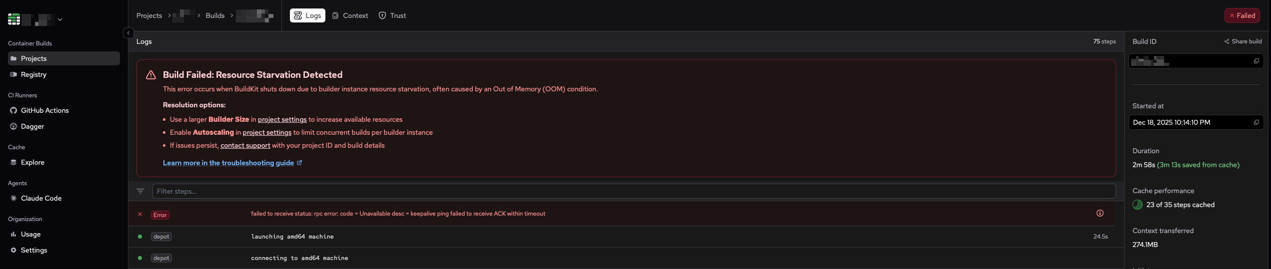Expand the launching amd64 machine step

tap(292, 237)
